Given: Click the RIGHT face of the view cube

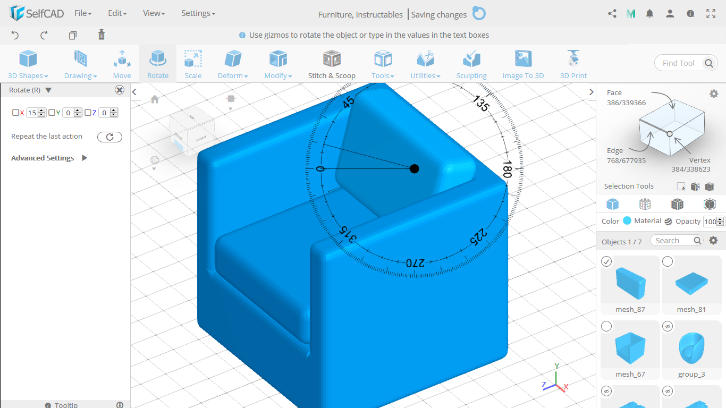Looking at the screenshot, I should pyautogui.click(x=201, y=139).
